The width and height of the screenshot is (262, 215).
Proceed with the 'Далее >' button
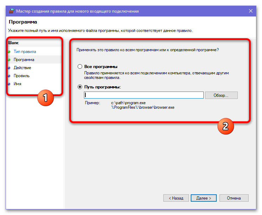(x=203, y=198)
